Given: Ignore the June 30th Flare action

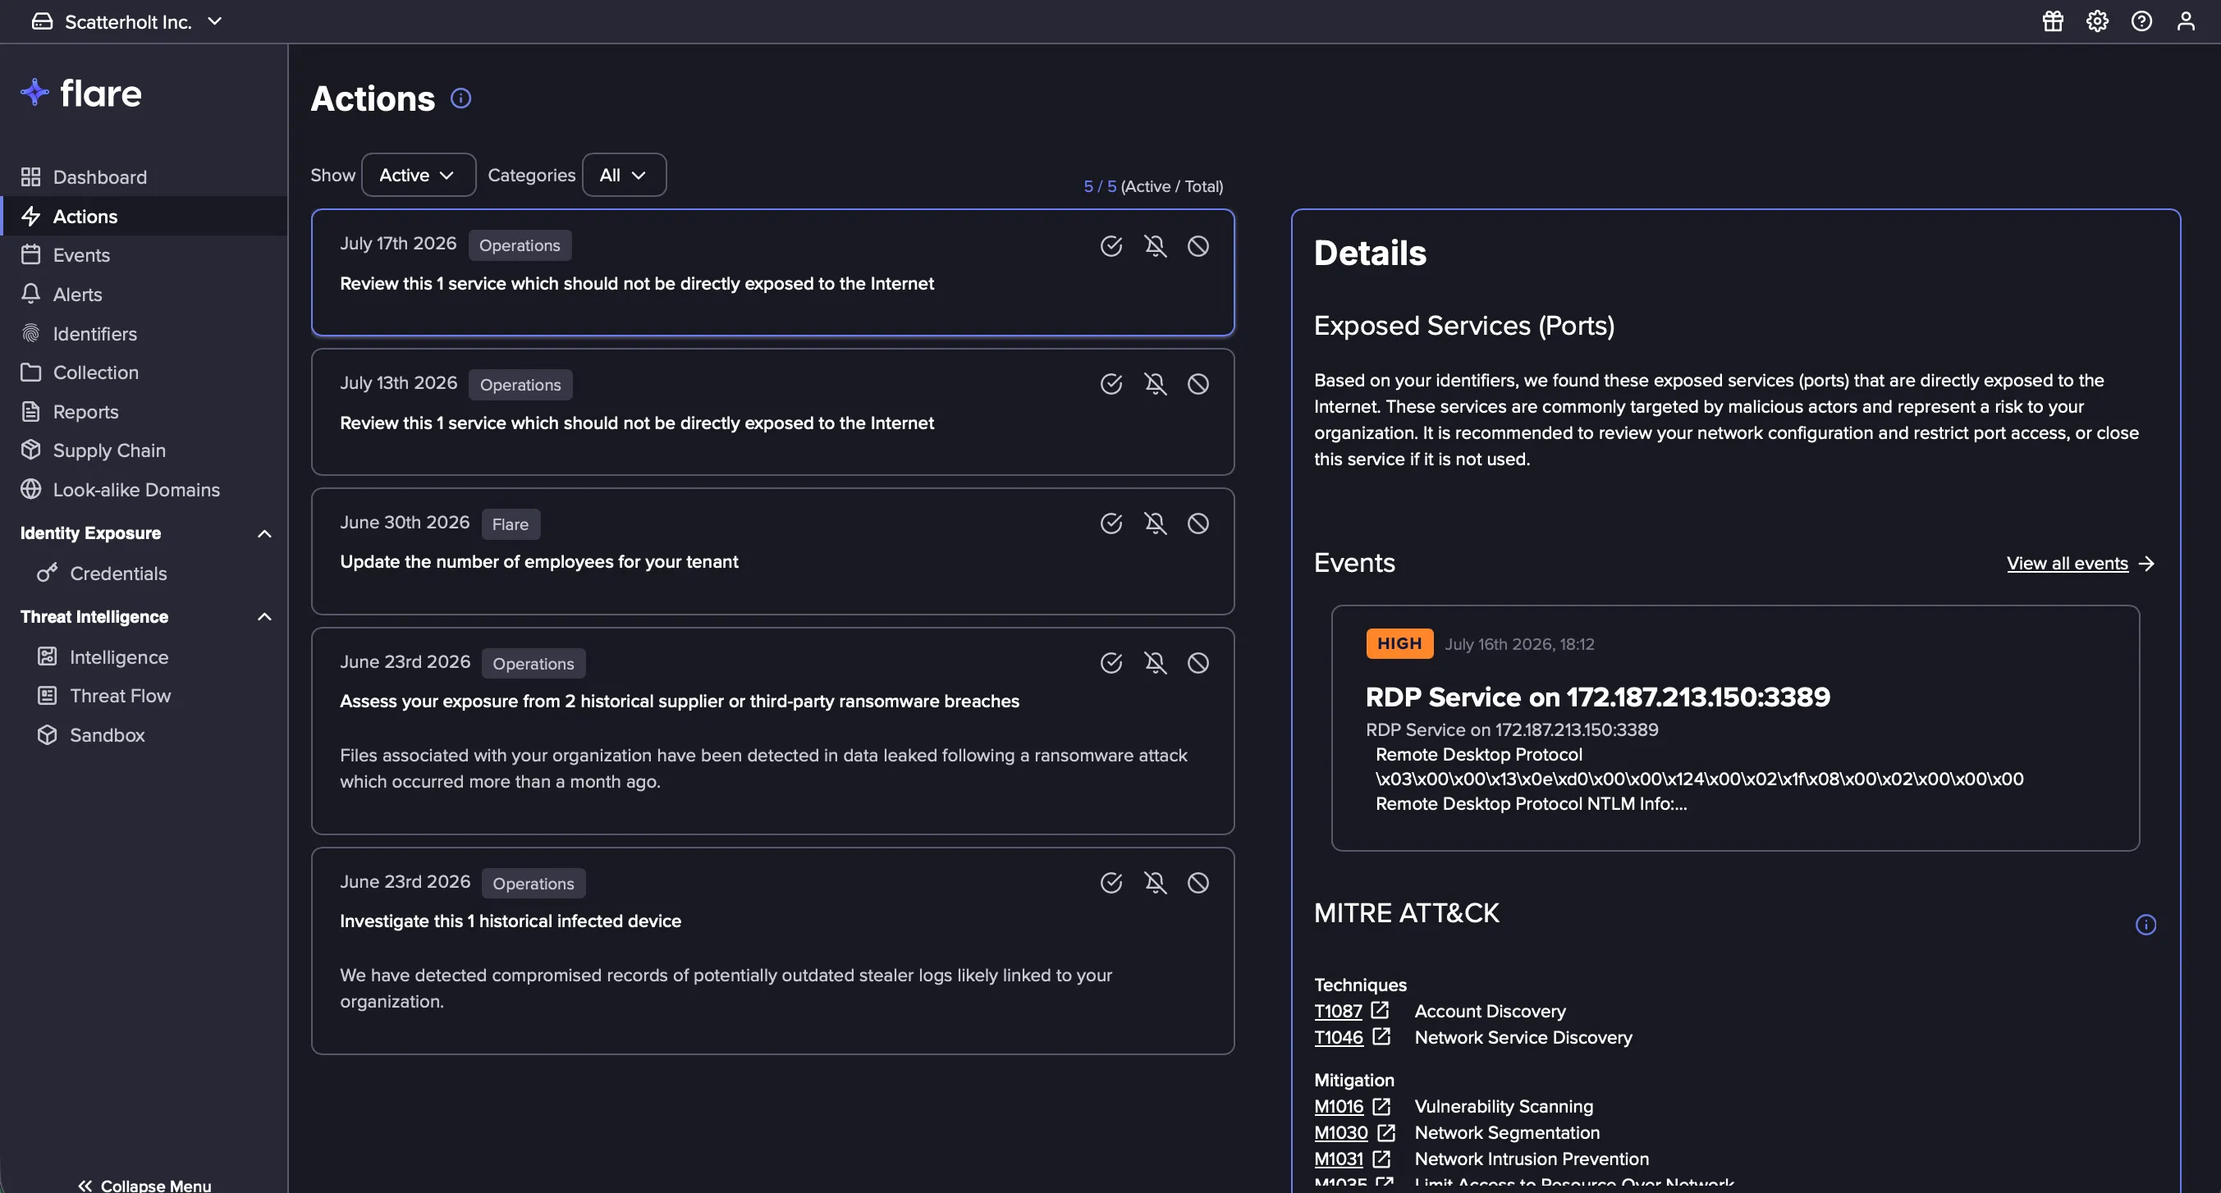Looking at the screenshot, I should pos(1198,523).
